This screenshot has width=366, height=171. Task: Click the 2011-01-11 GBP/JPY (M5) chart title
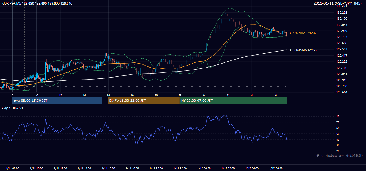click(338, 3)
